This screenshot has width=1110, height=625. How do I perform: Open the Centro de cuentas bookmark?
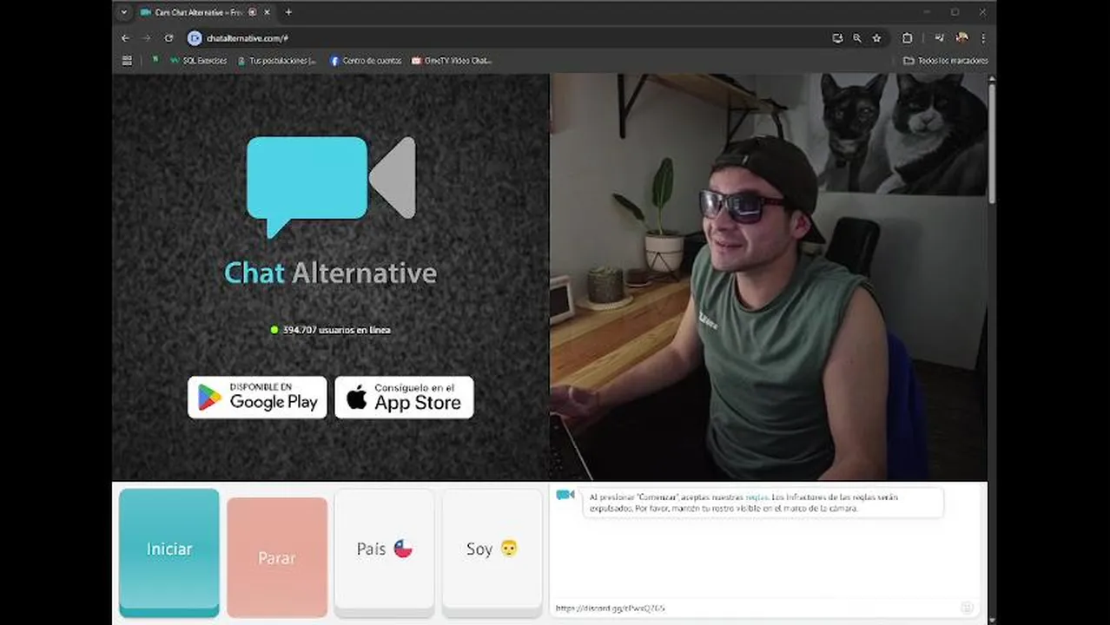click(x=366, y=61)
